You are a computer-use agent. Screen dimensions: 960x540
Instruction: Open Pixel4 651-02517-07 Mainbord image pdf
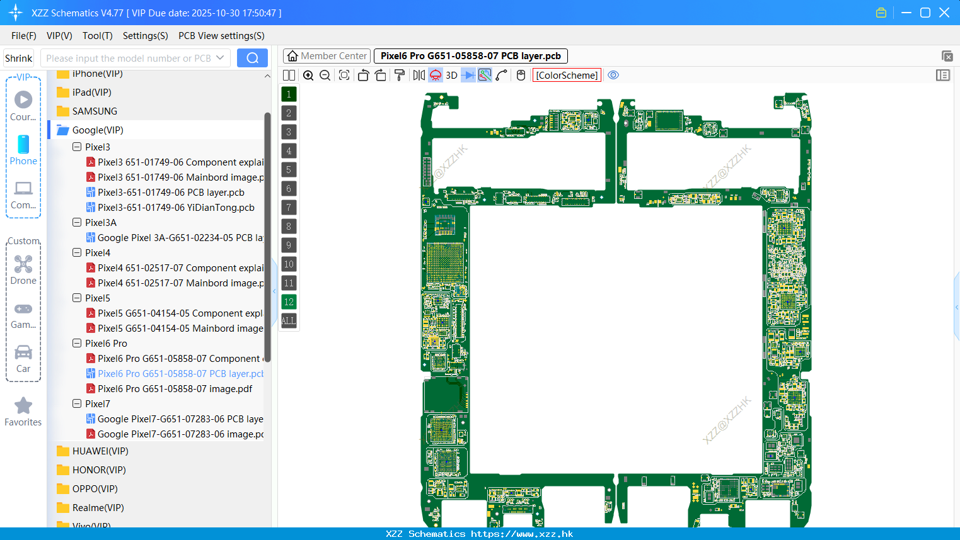[x=175, y=283]
